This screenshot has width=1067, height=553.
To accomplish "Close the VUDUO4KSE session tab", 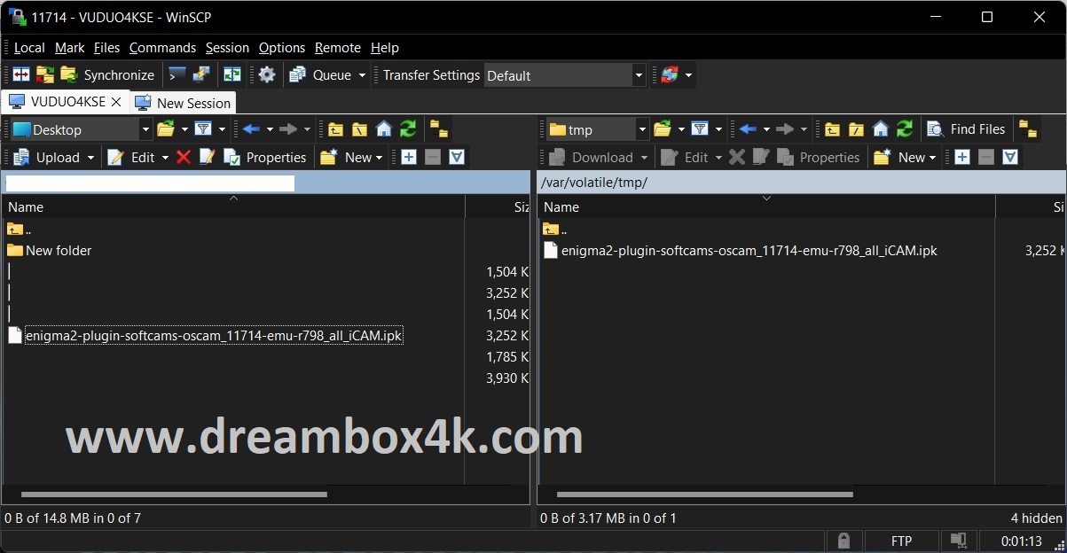I will coord(115,102).
